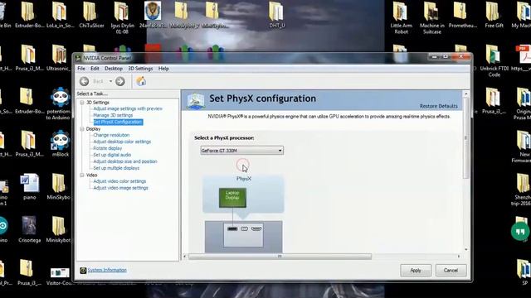The height and width of the screenshot is (298, 531).
Task: Select Adjust image settings with preview
Action: (x=128, y=108)
